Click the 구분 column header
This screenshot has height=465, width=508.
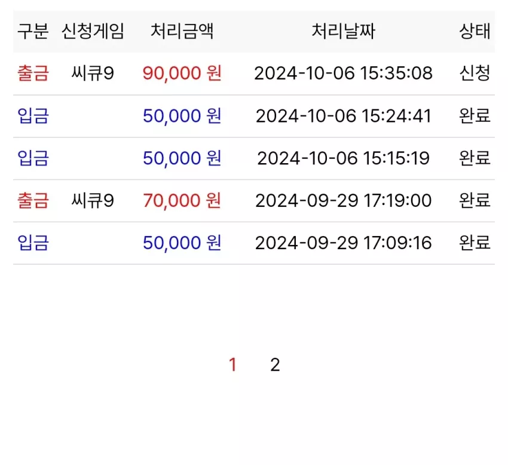(x=33, y=32)
